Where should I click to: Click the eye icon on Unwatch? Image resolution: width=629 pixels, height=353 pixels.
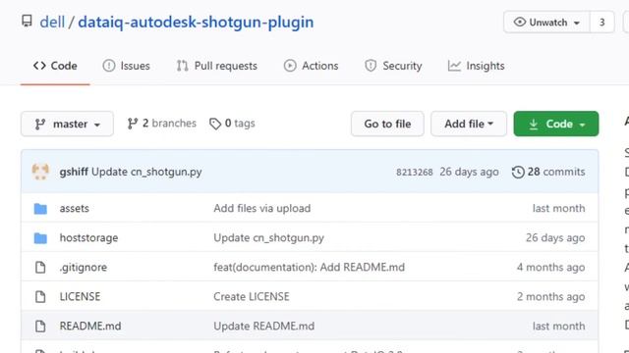(x=520, y=22)
